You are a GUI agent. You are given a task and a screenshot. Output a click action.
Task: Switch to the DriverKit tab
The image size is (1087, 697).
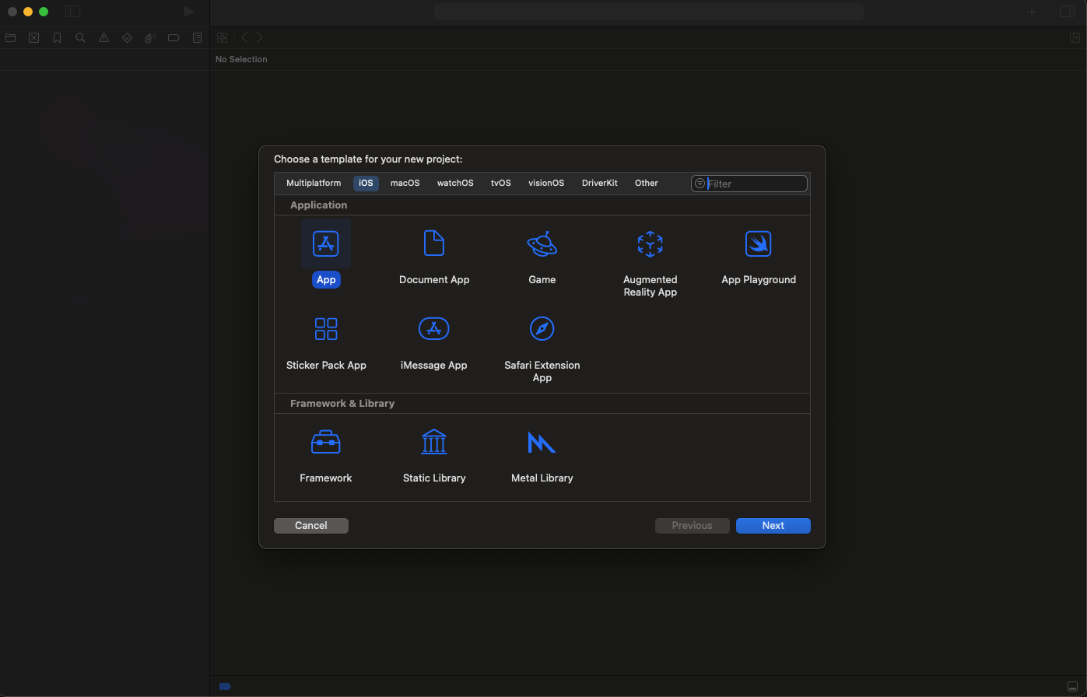click(600, 184)
